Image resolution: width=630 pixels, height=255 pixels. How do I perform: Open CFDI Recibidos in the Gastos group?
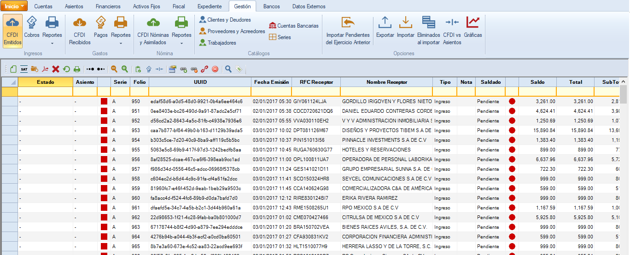tap(80, 31)
